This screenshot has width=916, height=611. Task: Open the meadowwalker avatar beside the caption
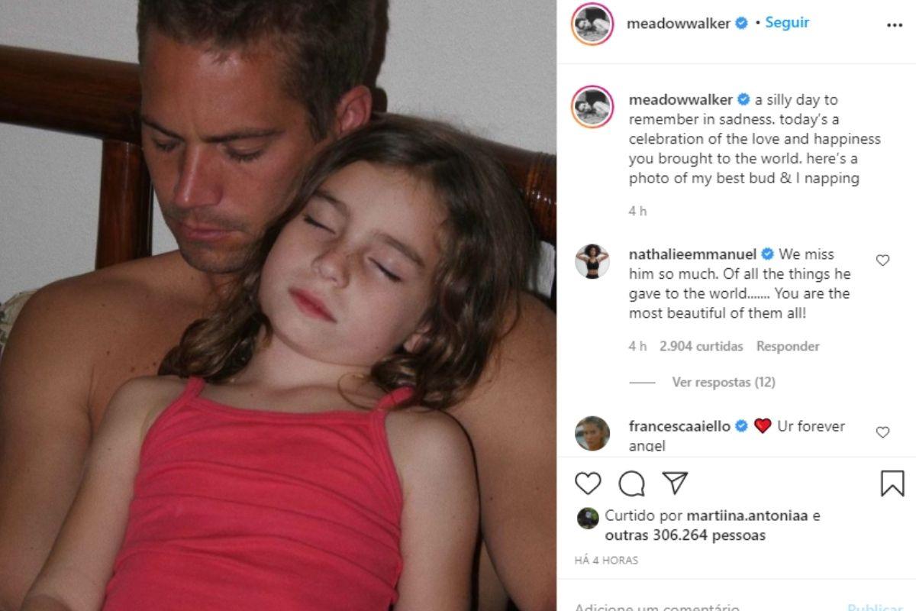point(592,106)
